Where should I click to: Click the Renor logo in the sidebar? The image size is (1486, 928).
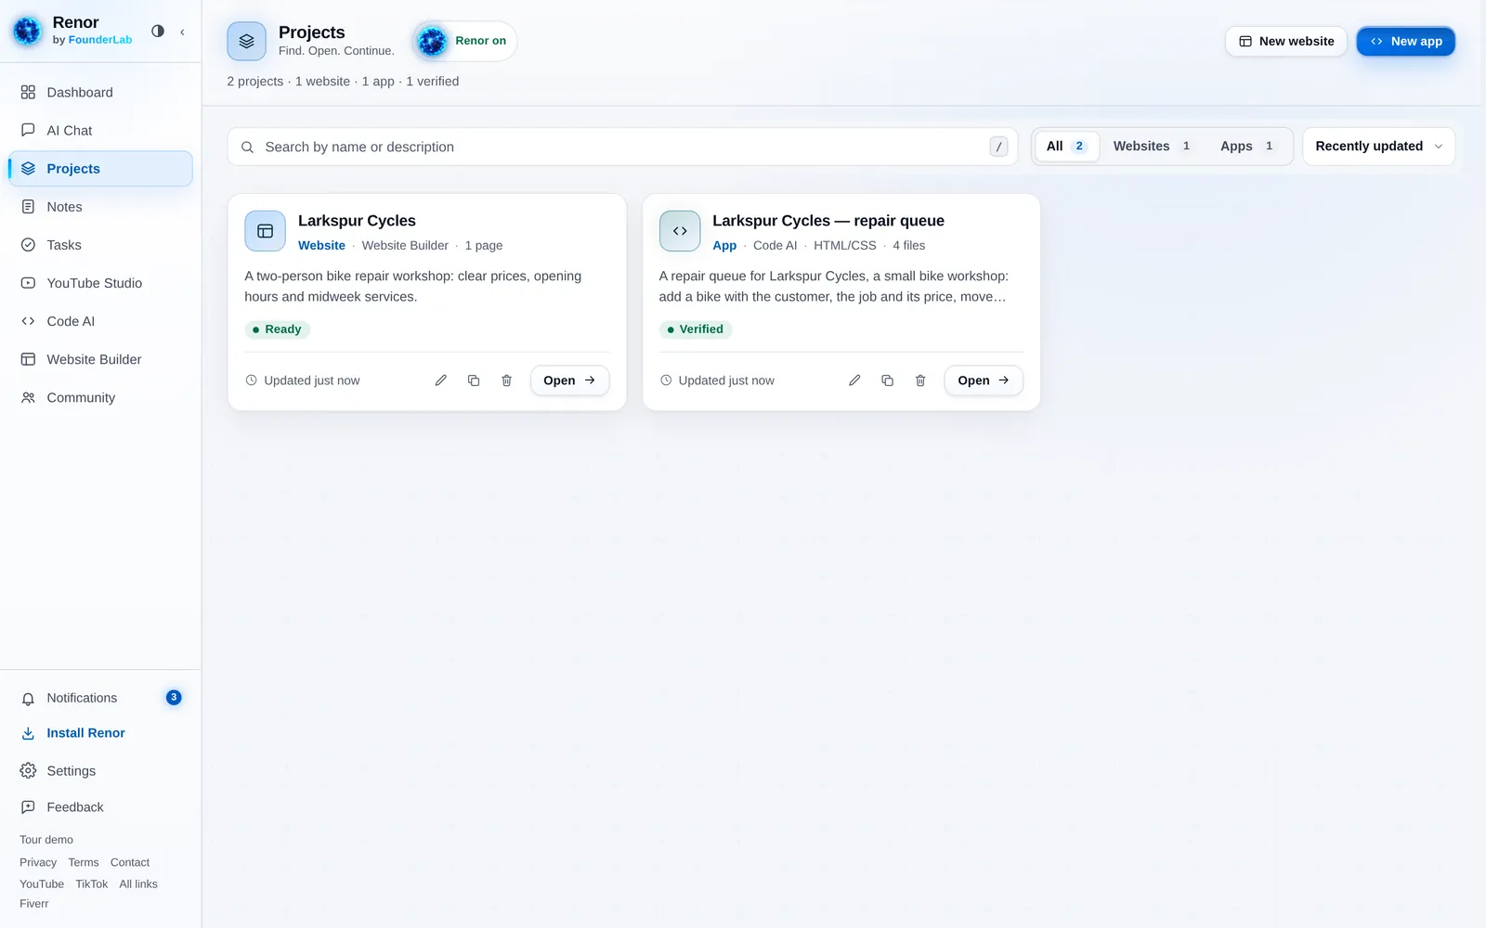click(x=27, y=32)
